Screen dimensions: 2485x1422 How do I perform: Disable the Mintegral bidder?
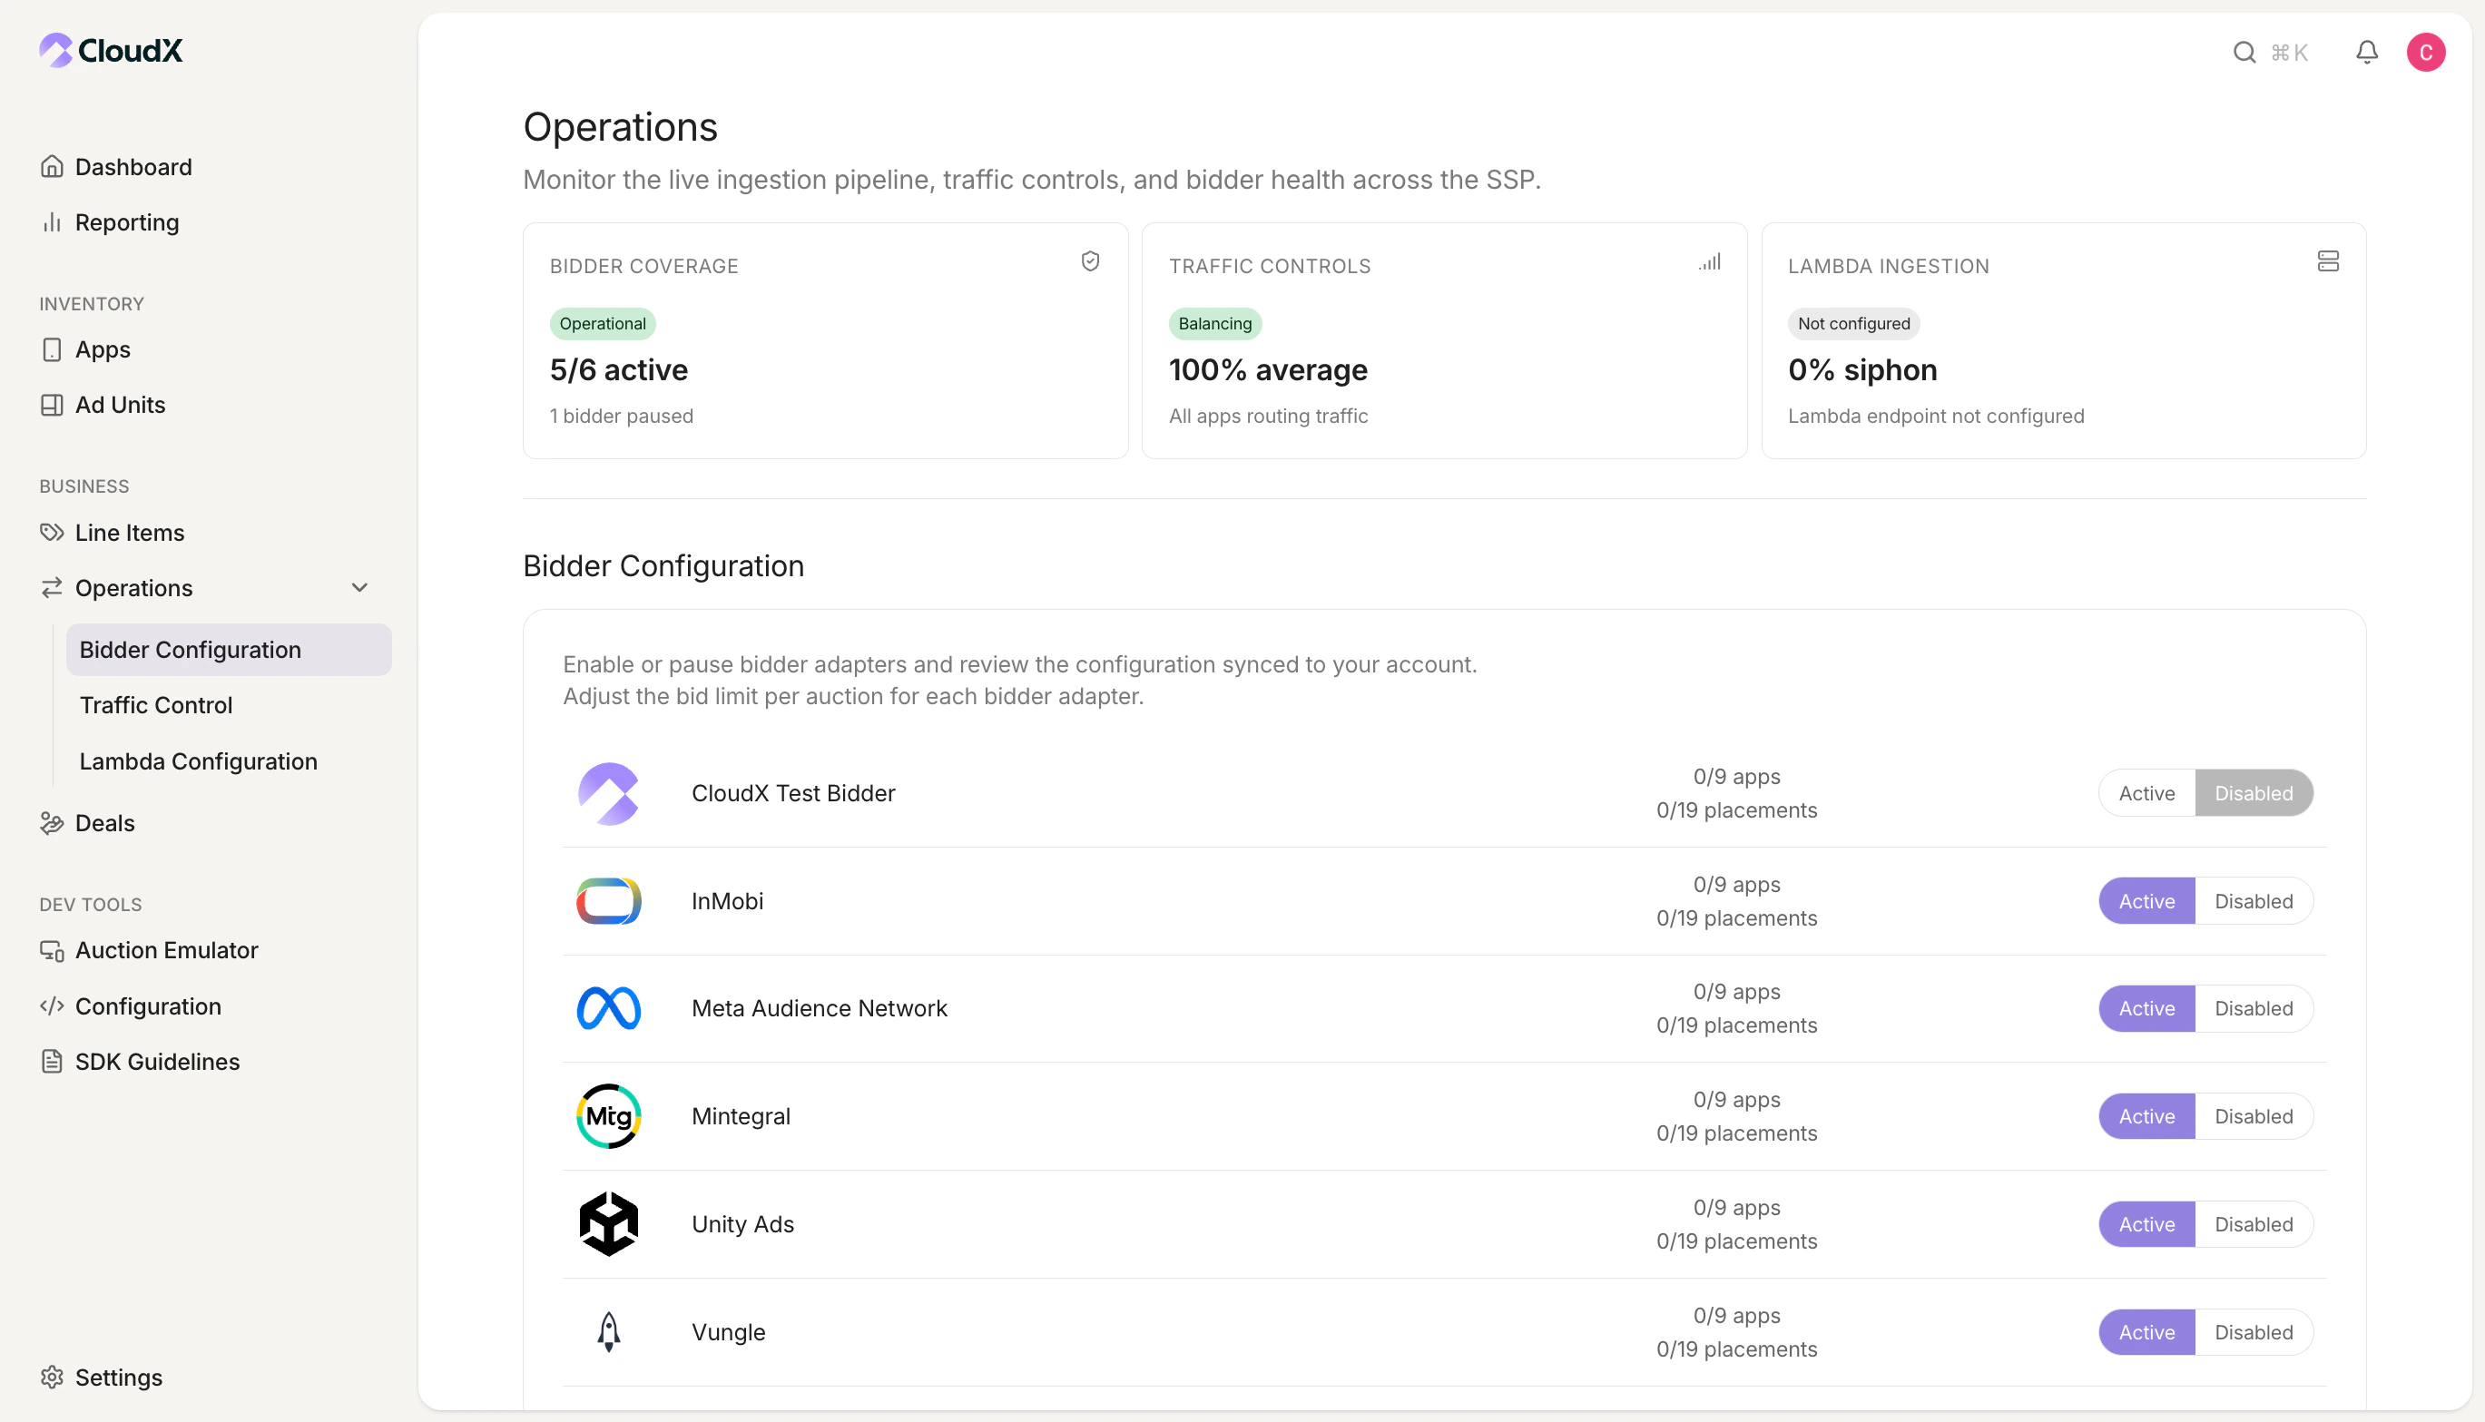[2253, 1116]
